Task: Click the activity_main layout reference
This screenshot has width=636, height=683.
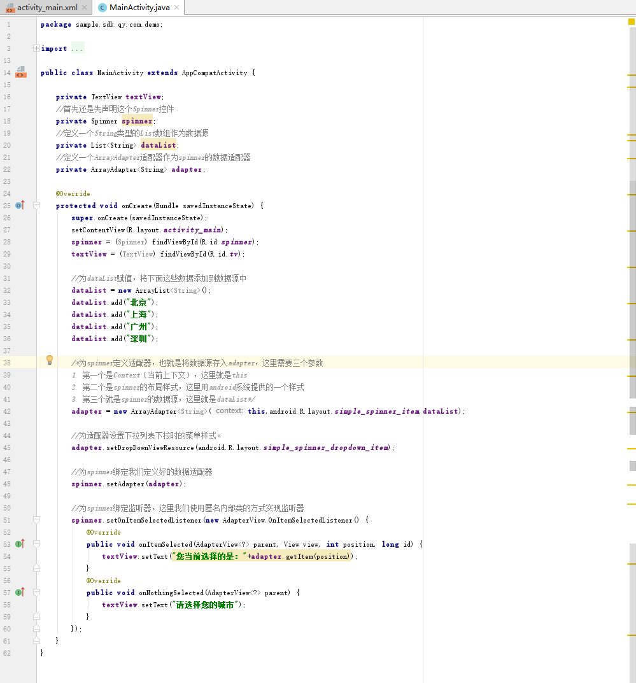Action: (x=192, y=230)
